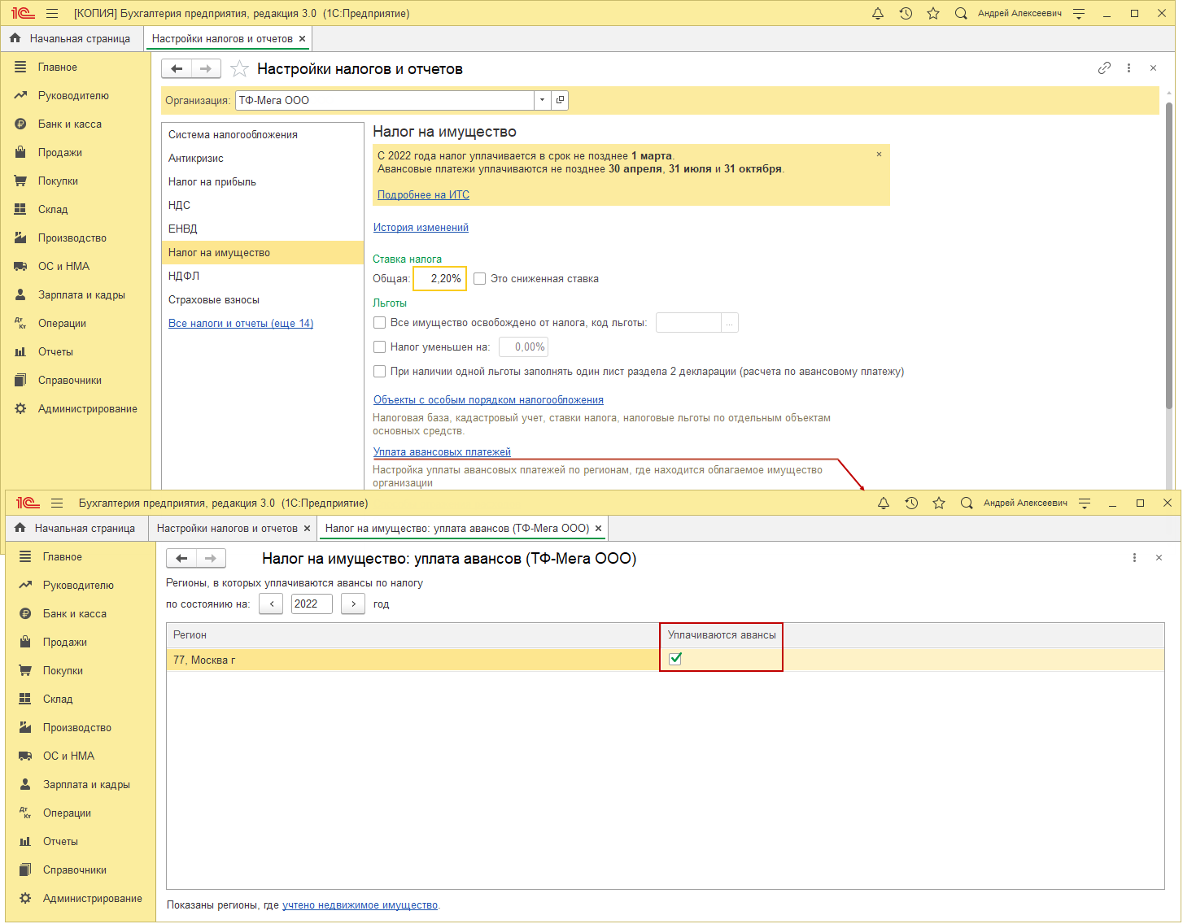This screenshot has width=1183, height=924.
Task: Open код льготы selection button
Action: [x=730, y=323]
